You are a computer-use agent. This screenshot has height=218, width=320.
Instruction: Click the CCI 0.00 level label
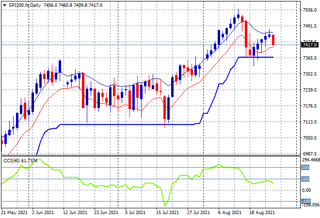(x=306, y=190)
